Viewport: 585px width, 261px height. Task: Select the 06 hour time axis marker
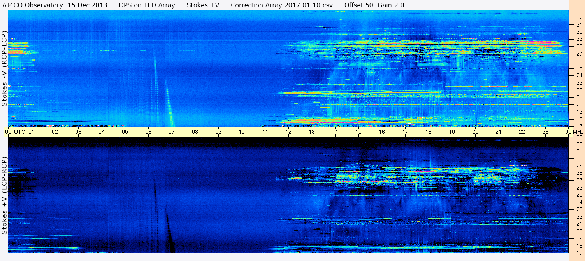(x=148, y=132)
